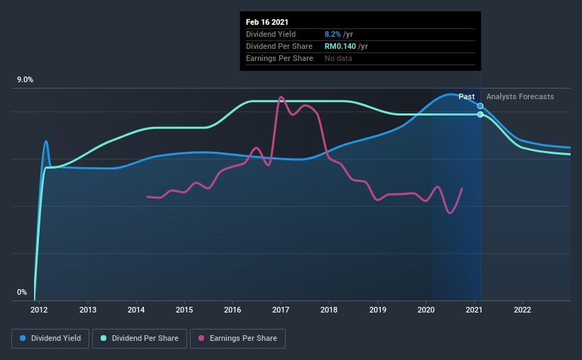Click the teal Dividend Per Share legend dot

pos(103,338)
